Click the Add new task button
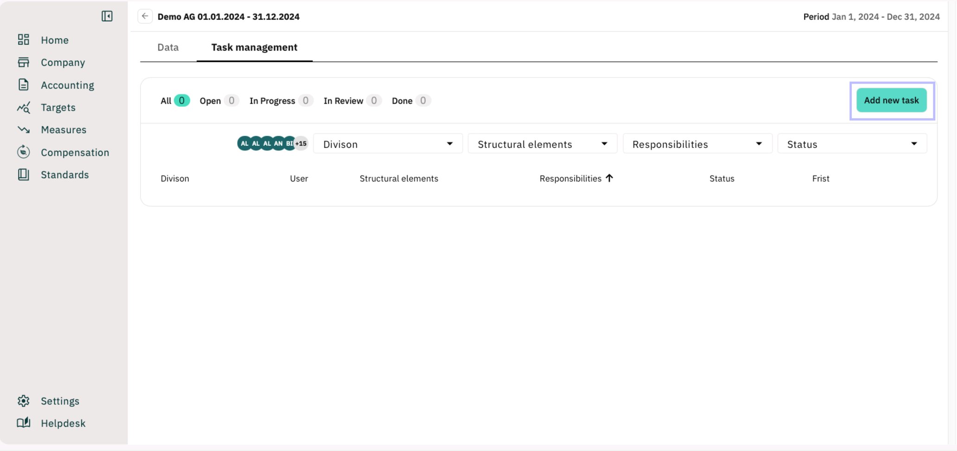The width and height of the screenshot is (957, 451). click(891, 100)
